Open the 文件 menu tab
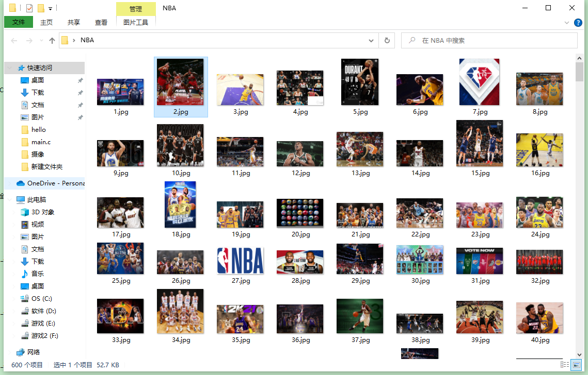The height and width of the screenshot is (375, 588). click(19, 22)
